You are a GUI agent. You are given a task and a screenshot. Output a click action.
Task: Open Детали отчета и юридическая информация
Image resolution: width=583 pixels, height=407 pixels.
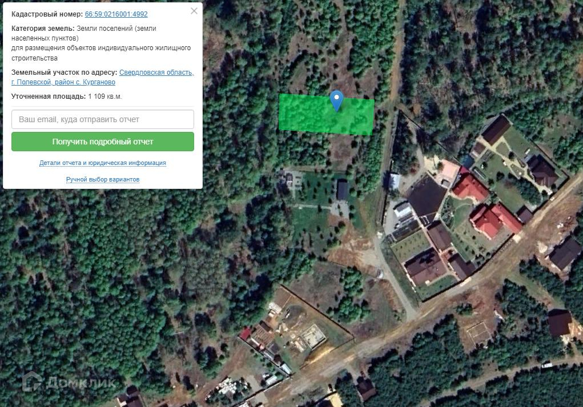click(103, 163)
